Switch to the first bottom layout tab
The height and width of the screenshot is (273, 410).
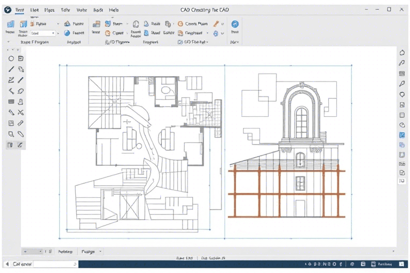(x=65, y=251)
